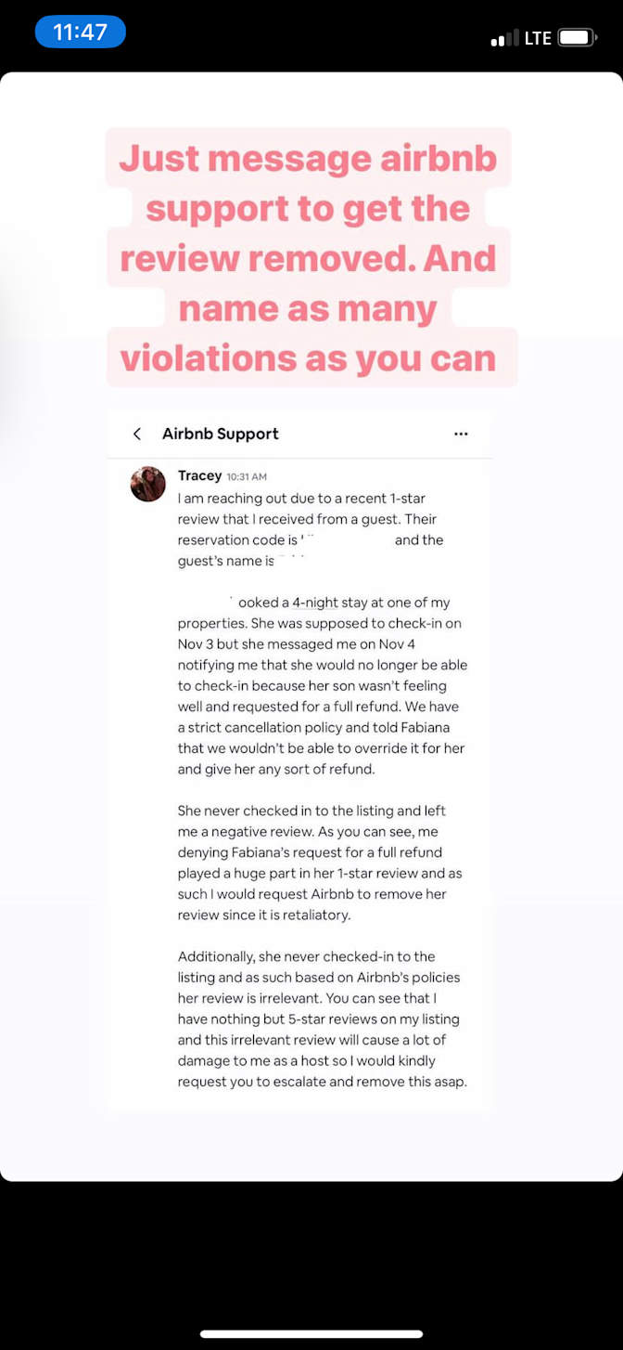Tap Tracey's round profile avatar
Screen dimensions: 623x1350
coord(147,484)
